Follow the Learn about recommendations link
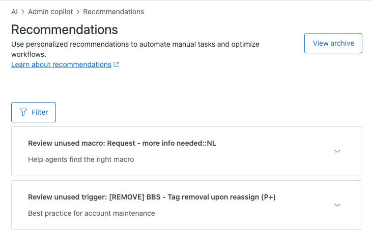Image resolution: width=371 pixels, height=234 pixels. pos(61,64)
